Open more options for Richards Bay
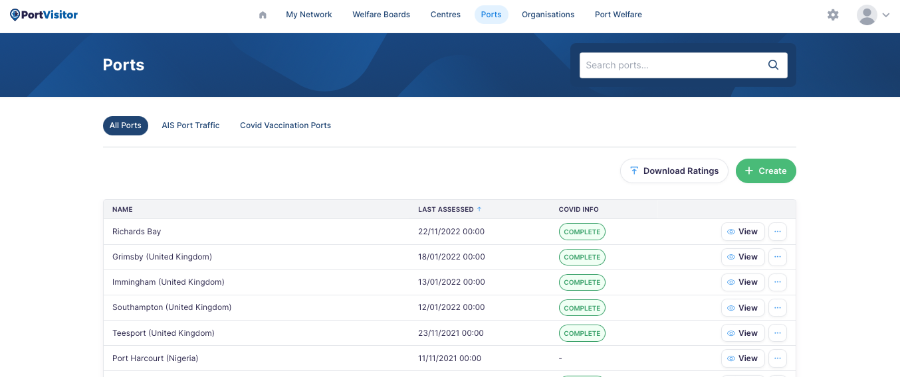Screen dimensions: 900x377 pyautogui.click(x=778, y=232)
